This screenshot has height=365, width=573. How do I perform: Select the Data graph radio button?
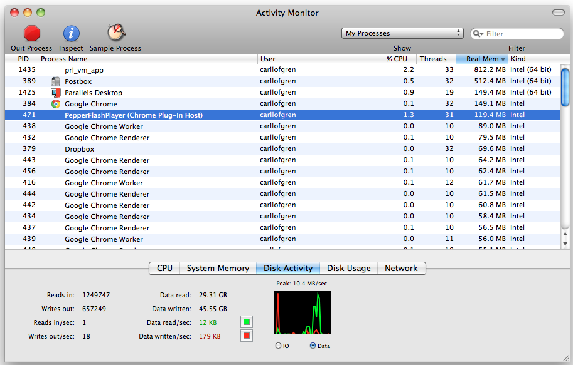[x=313, y=346]
